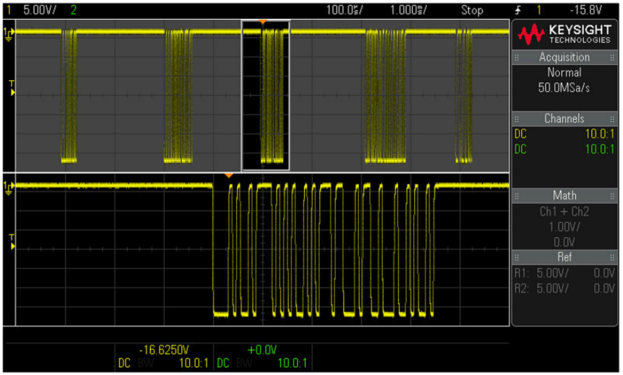Enable channel 2 from the top bar
This screenshot has width=623, height=375.
coord(73,10)
